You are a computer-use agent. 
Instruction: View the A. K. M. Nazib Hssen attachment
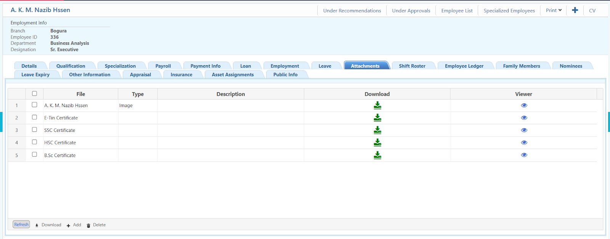524,106
